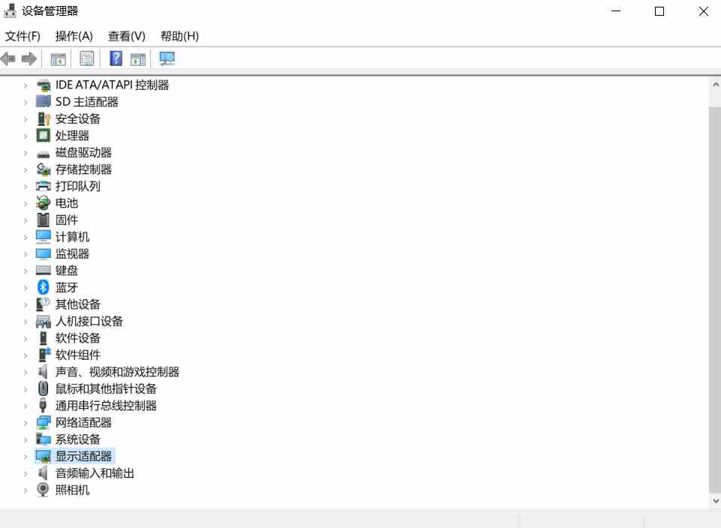Click the scan for hardware changes monitor icon
Screen dimensions: 721x528
click(x=167, y=58)
